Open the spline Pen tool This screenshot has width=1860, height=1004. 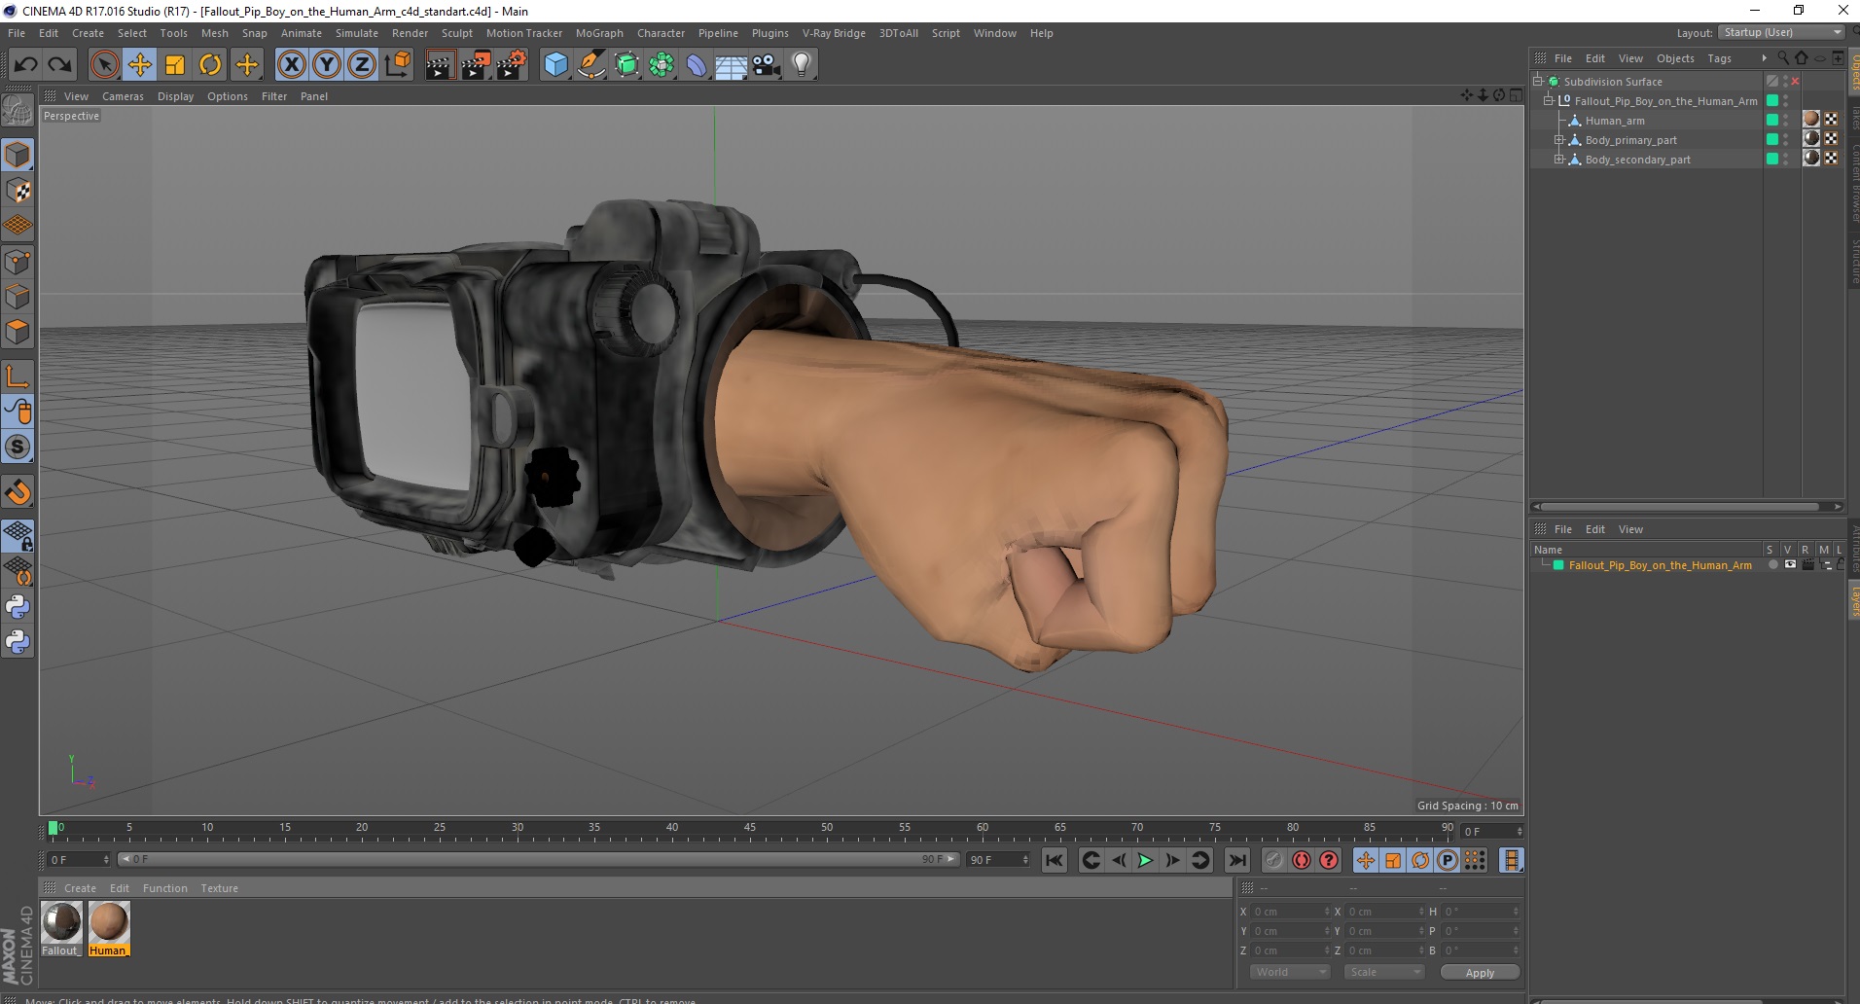click(590, 65)
